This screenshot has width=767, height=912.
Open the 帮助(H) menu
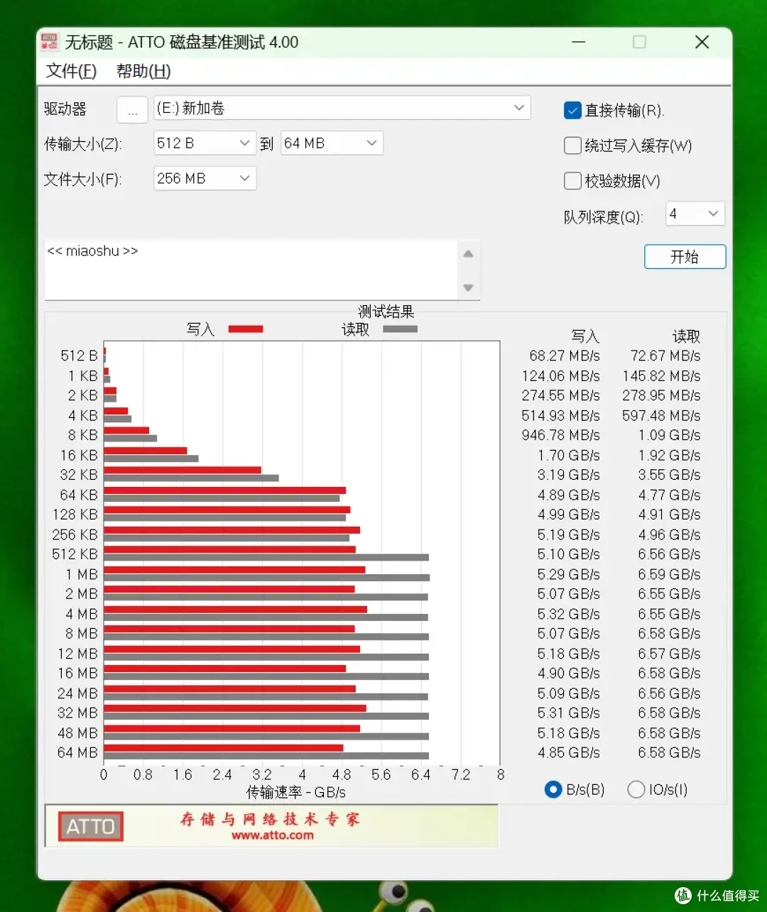pos(143,71)
